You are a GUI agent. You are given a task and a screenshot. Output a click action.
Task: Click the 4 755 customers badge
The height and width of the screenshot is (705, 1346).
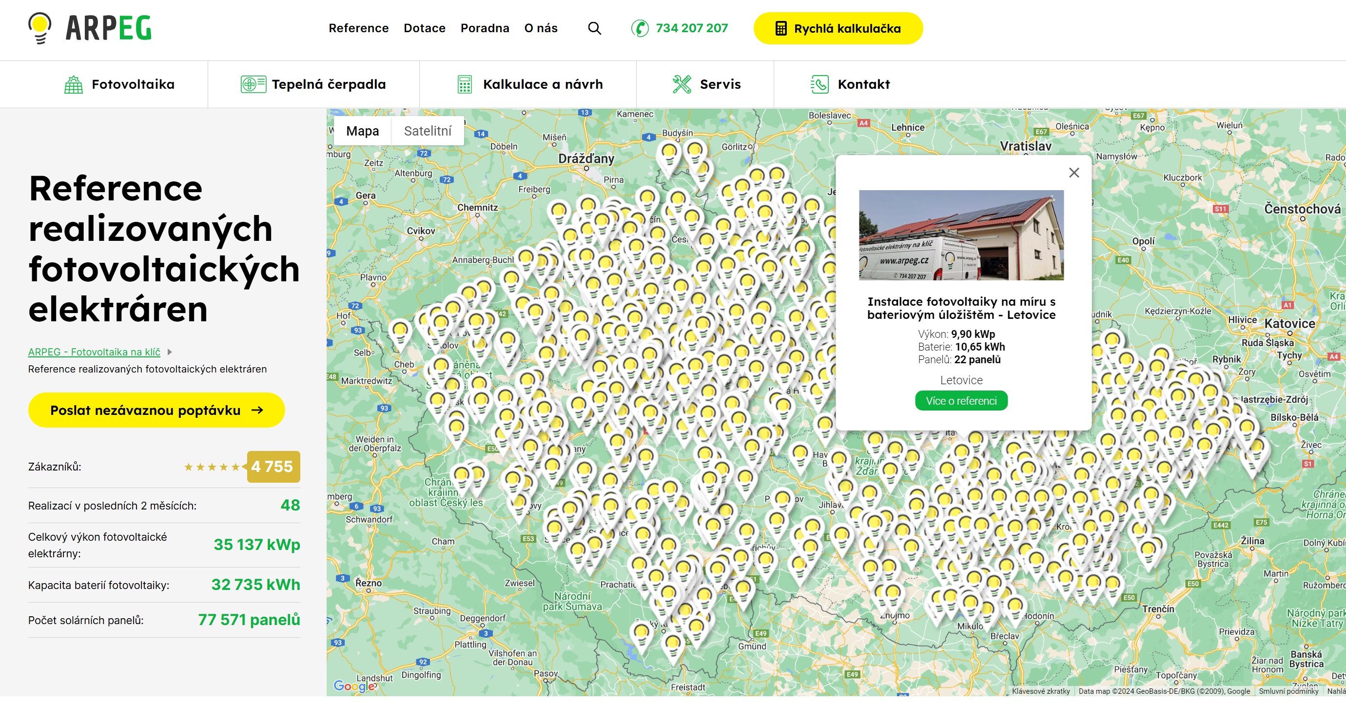(x=273, y=467)
